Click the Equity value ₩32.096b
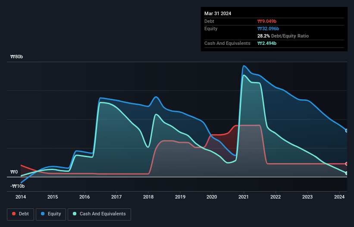 [268, 28]
